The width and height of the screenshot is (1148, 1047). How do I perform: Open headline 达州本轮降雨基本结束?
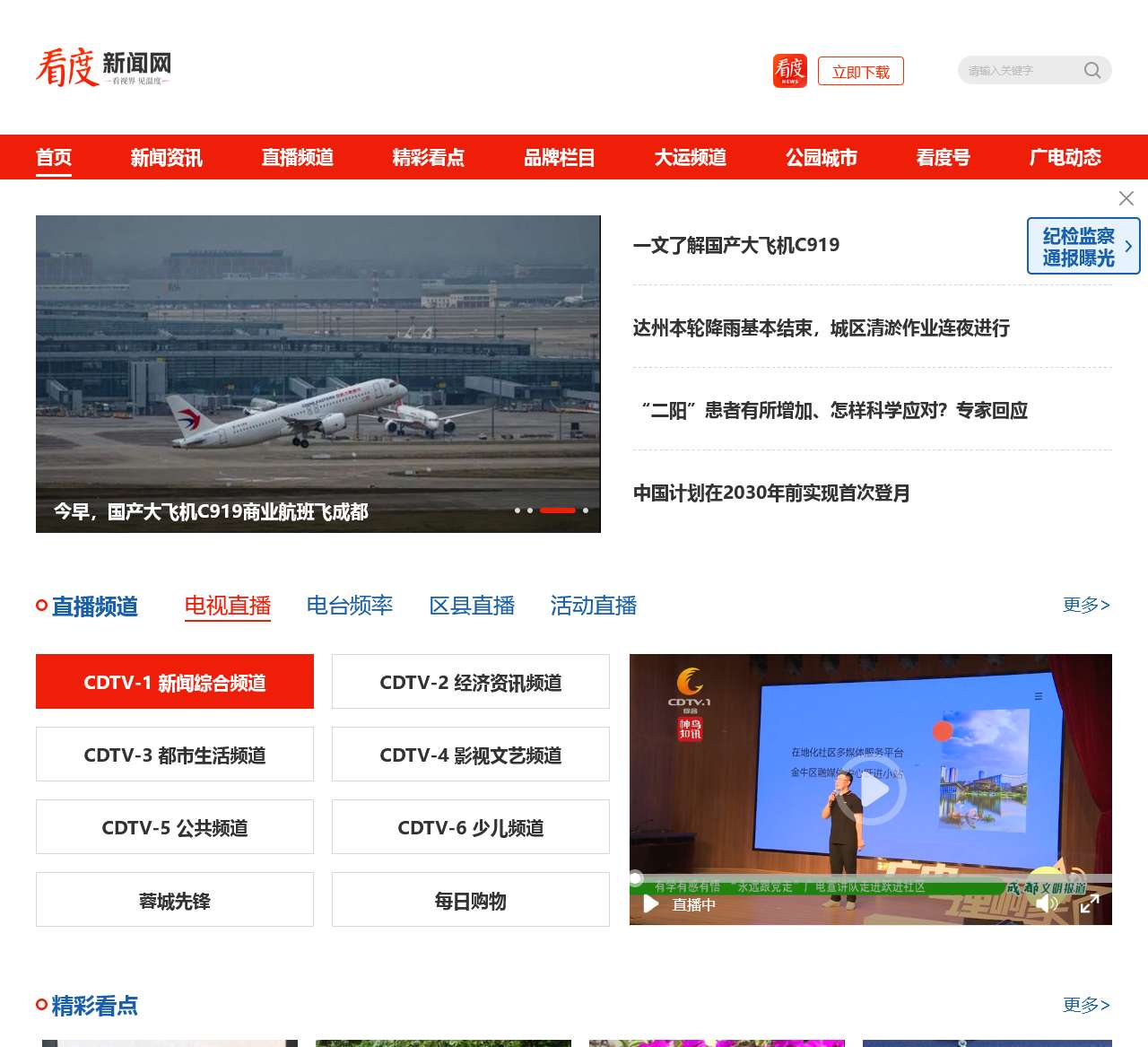(822, 327)
